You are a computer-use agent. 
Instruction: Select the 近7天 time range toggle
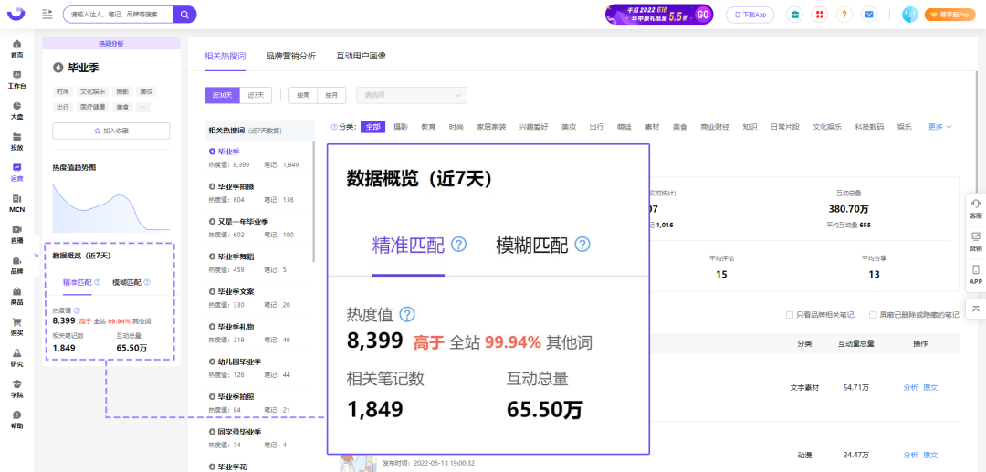[256, 96]
